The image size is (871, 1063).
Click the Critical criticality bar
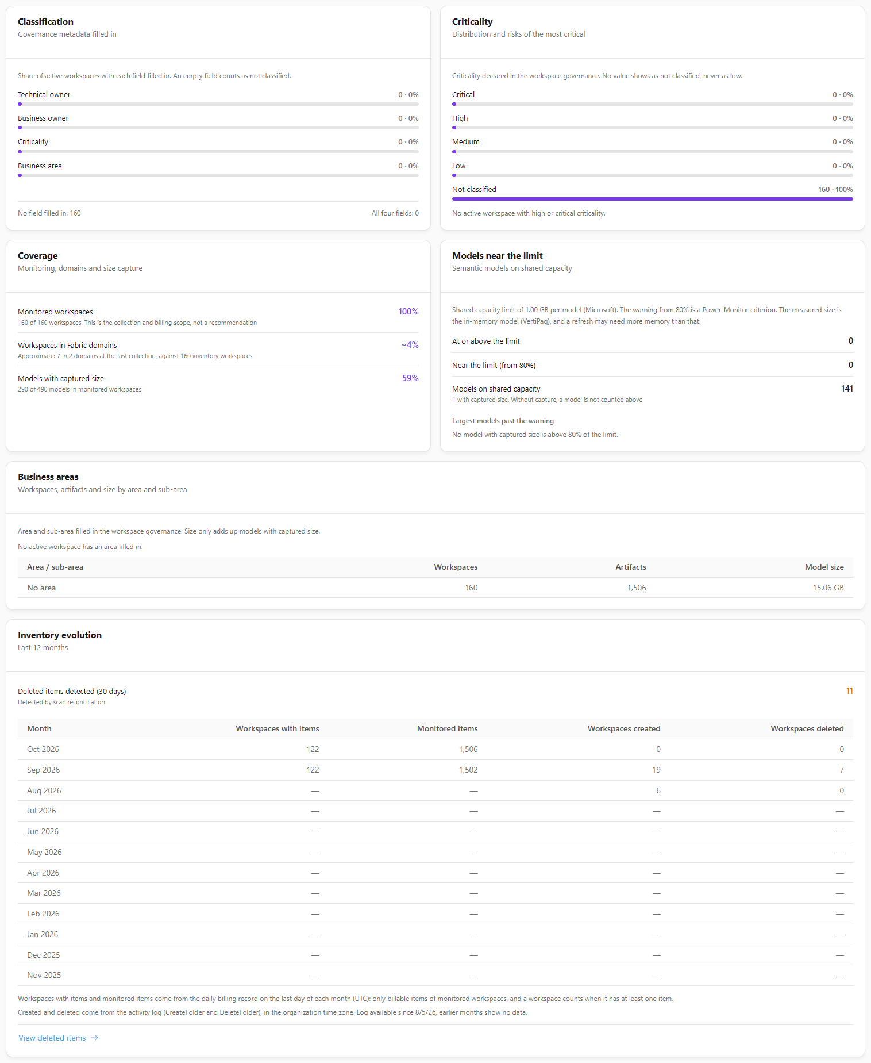[652, 104]
